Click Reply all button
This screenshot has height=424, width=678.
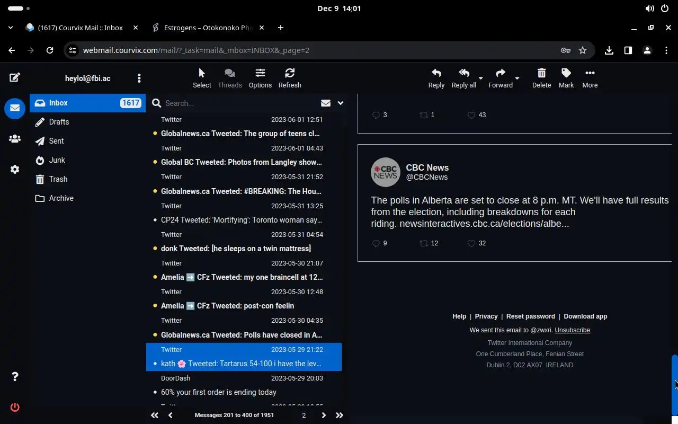click(x=464, y=78)
